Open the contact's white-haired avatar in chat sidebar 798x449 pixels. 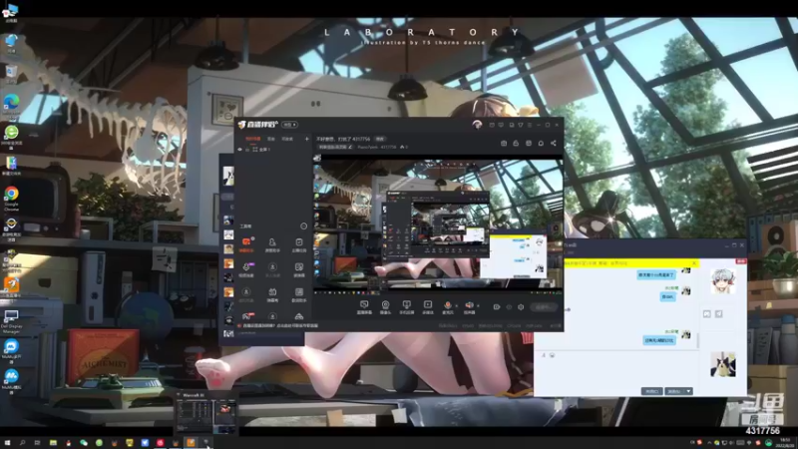pyautogui.click(x=722, y=281)
